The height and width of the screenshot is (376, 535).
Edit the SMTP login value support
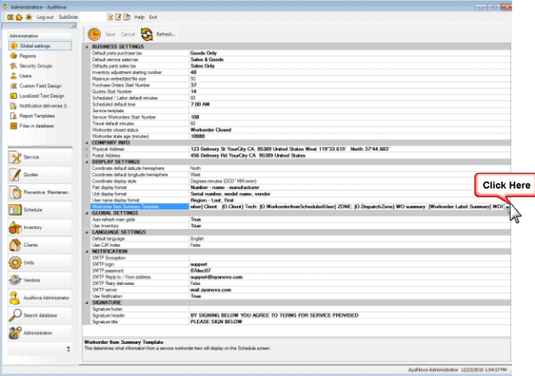(350, 265)
